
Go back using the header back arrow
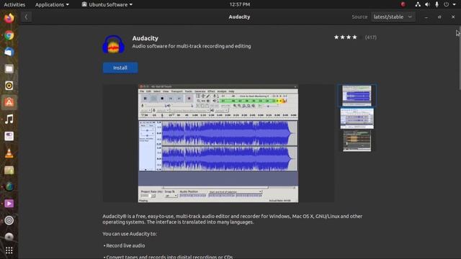click(x=26, y=17)
